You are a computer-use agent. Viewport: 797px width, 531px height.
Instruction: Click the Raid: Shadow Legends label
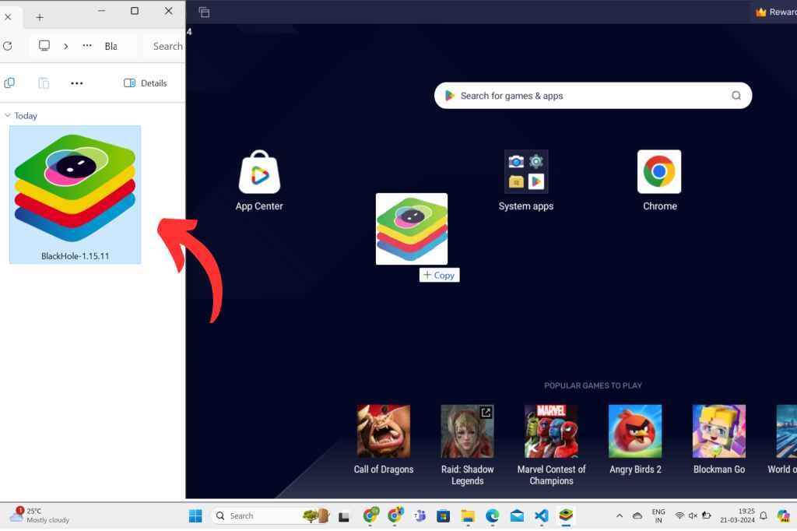pyautogui.click(x=467, y=475)
